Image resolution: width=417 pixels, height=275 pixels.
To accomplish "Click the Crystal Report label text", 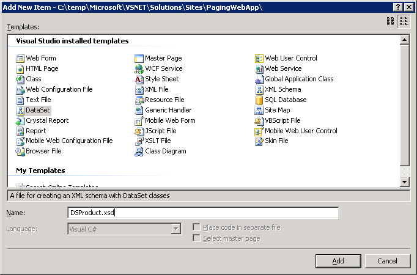I will tap(47, 120).
